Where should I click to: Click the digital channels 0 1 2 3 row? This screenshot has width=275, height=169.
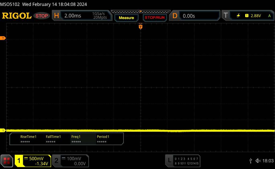(x=180, y=159)
